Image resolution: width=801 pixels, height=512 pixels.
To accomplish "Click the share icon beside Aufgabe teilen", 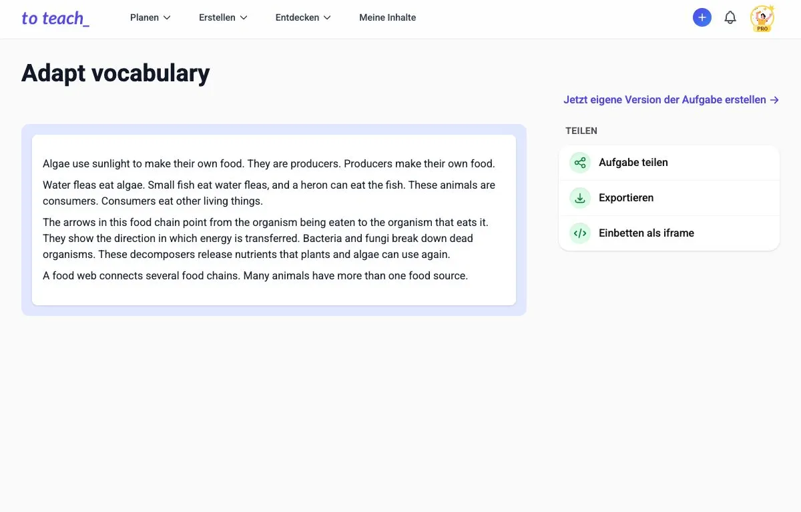I will 580,163.
